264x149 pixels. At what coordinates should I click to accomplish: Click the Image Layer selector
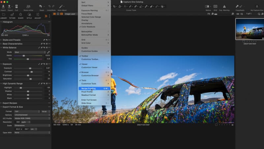(70, 14)
